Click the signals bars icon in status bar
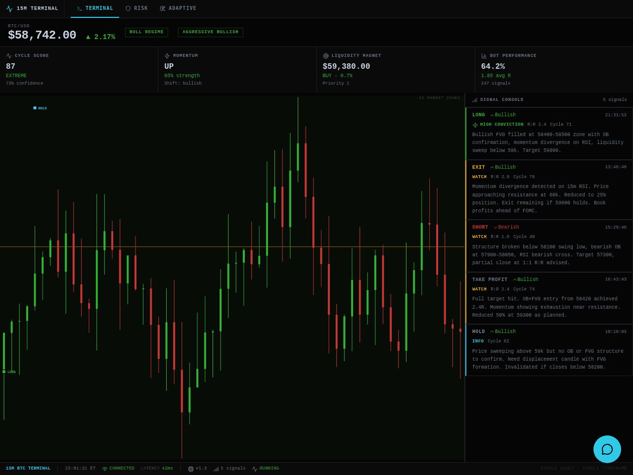This screenshot has width=633, height=475. [216, 469]
